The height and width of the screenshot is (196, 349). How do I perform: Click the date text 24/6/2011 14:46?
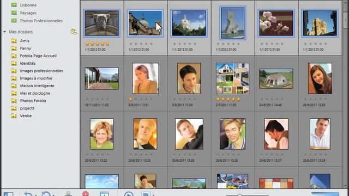click(x=270, y=105)
